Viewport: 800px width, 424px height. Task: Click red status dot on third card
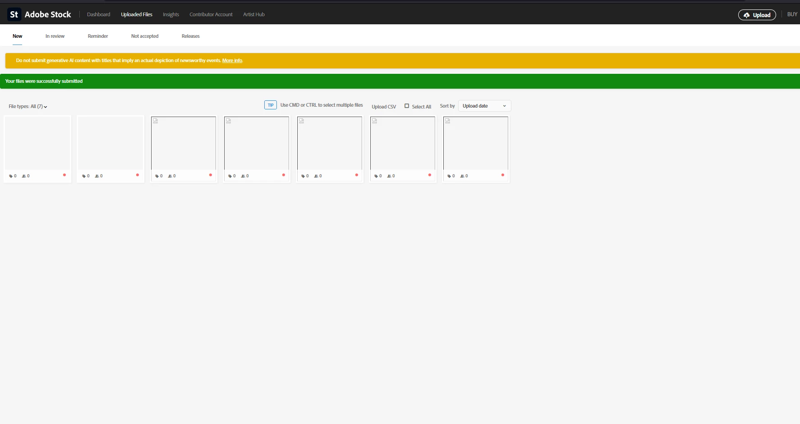(x=211, y=175)
